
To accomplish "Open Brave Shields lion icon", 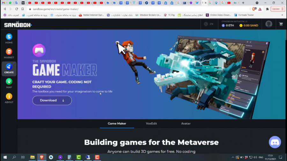I will (254, 9).
